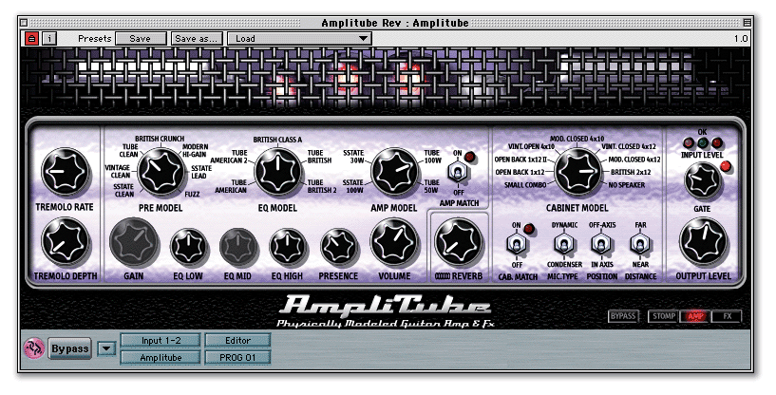
Task: Open the info 'i' button
Action: (x=49, y=38)
